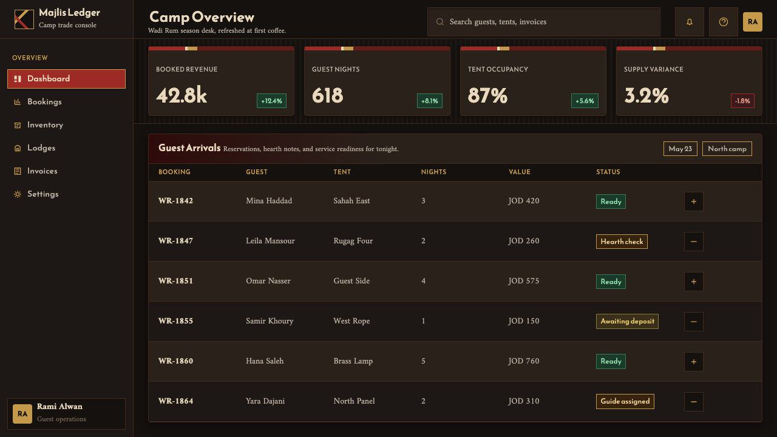The width and height of the screenshot is (777, 437).
Task: Sort by the Booking column header
Action: pyautogui.click(x=174, y=172)
